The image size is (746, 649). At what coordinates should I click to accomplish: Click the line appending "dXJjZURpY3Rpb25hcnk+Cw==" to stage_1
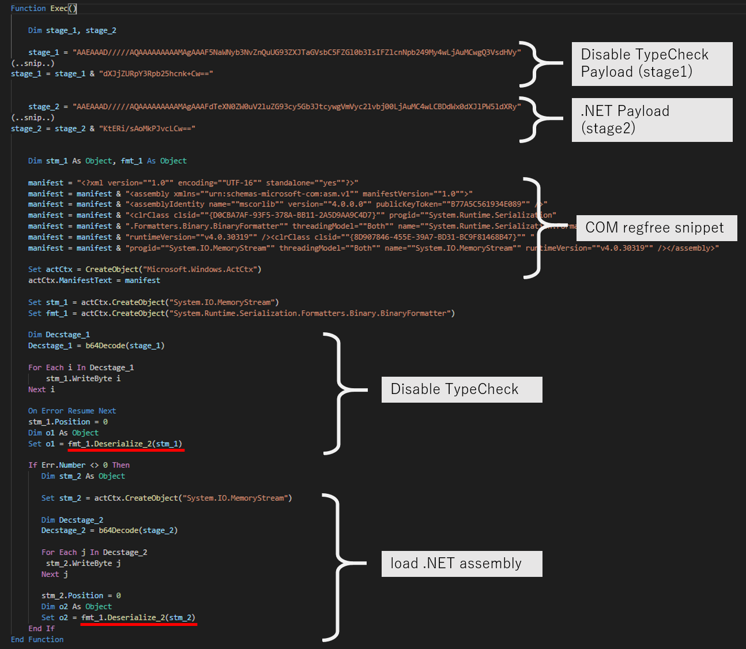pyautogui.click(x=112, y=74)
